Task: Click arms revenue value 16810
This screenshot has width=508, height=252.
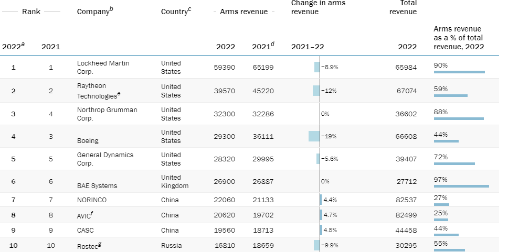Action: pos(225,246)
